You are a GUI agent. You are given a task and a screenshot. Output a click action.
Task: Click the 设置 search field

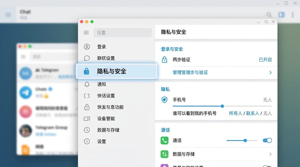pyautogui.click(x=123, y=32)
